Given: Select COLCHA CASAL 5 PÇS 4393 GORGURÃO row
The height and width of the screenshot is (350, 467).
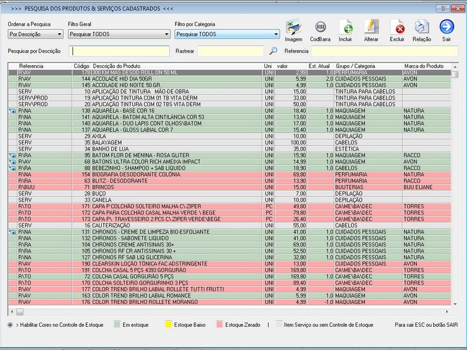Looking at the screenshot, I should pyautogui.click(x=229, y=270).
